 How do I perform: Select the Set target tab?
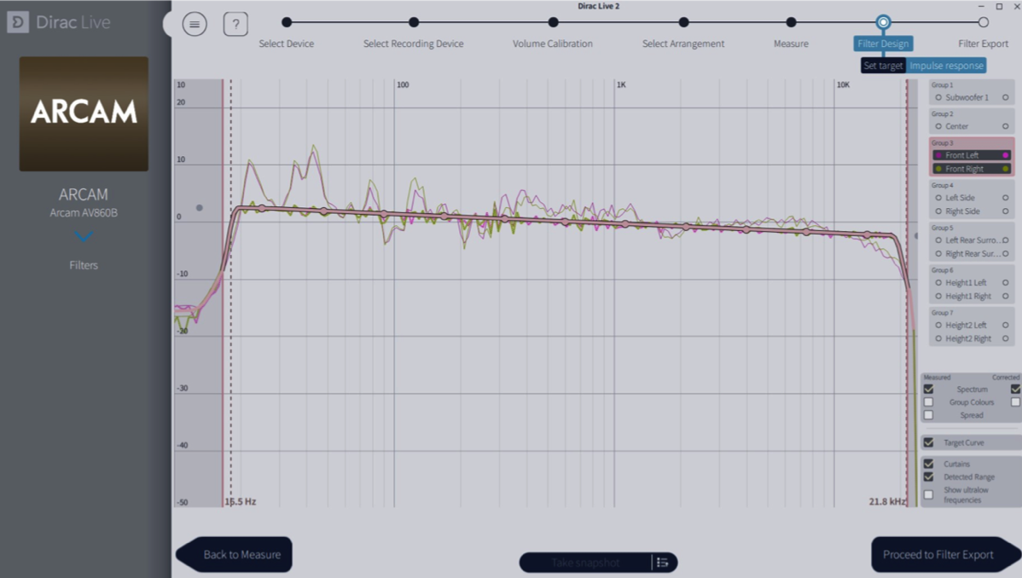click(883, 66)
